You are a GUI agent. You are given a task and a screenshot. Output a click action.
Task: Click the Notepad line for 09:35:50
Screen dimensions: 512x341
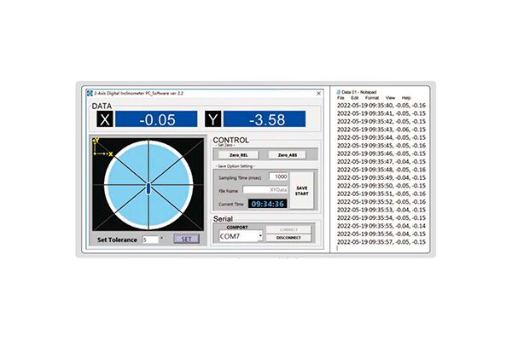[x=381, y=186]
